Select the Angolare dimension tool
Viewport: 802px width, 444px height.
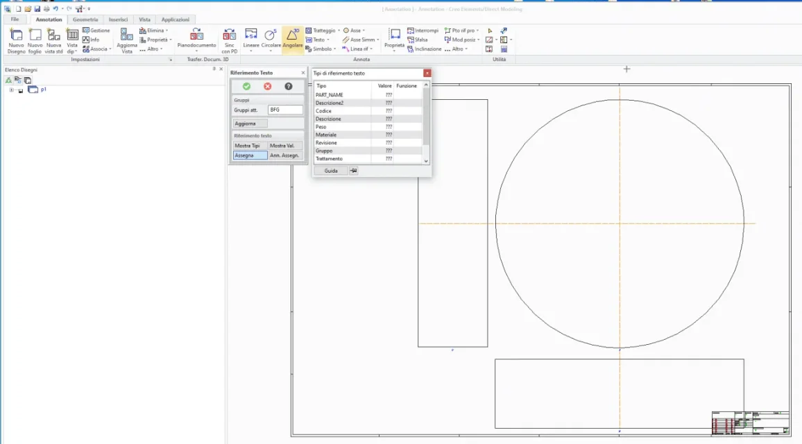pos(293,40)
